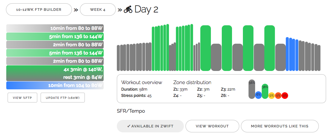Click the 10min from 104 to 80W cooldown step
The height and width of the screenshot is (135, 333).
pyautogui.click(x=55, y=85)
